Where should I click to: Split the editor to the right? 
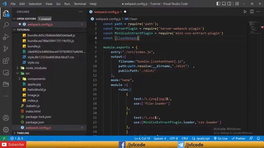pyautogui.click(x=252, y=12)
